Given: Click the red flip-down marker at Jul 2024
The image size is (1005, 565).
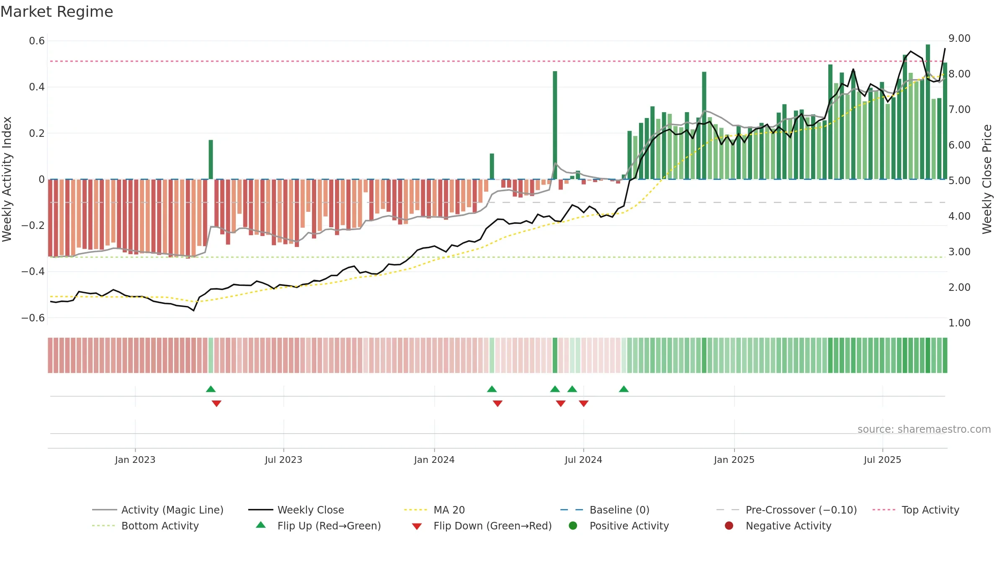Looking at the screenshot, I should click(584, 403).
